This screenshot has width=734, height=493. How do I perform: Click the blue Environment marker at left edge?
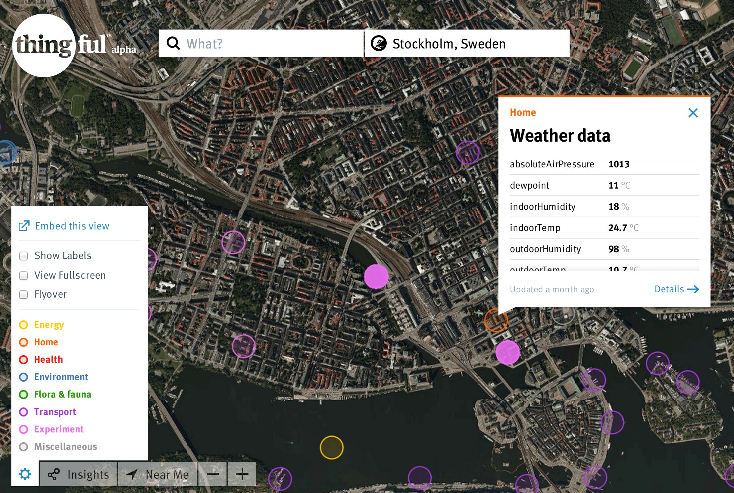pos(6,153)
